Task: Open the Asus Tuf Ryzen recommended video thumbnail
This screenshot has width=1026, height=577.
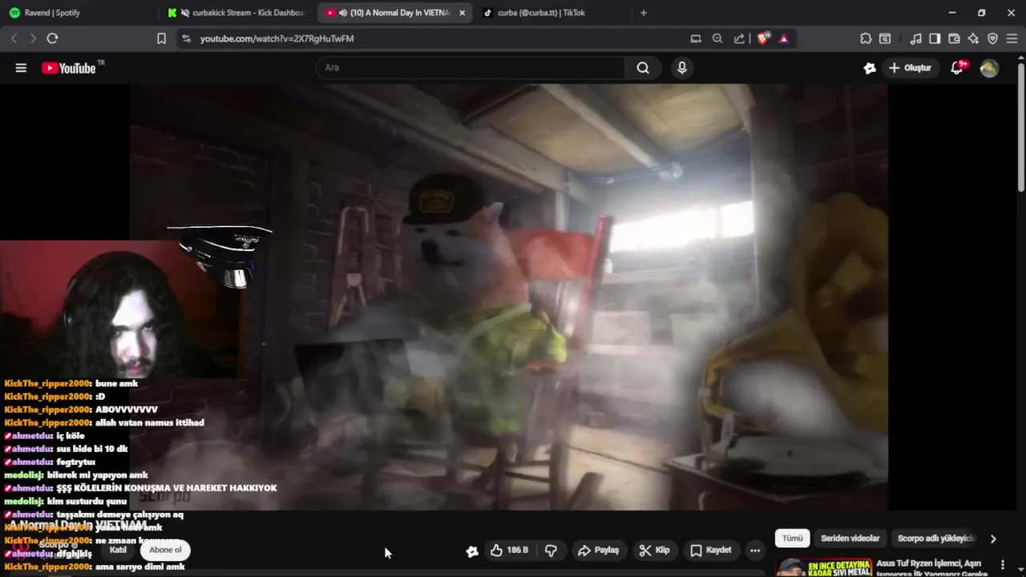Action: [x=823, y=567]
